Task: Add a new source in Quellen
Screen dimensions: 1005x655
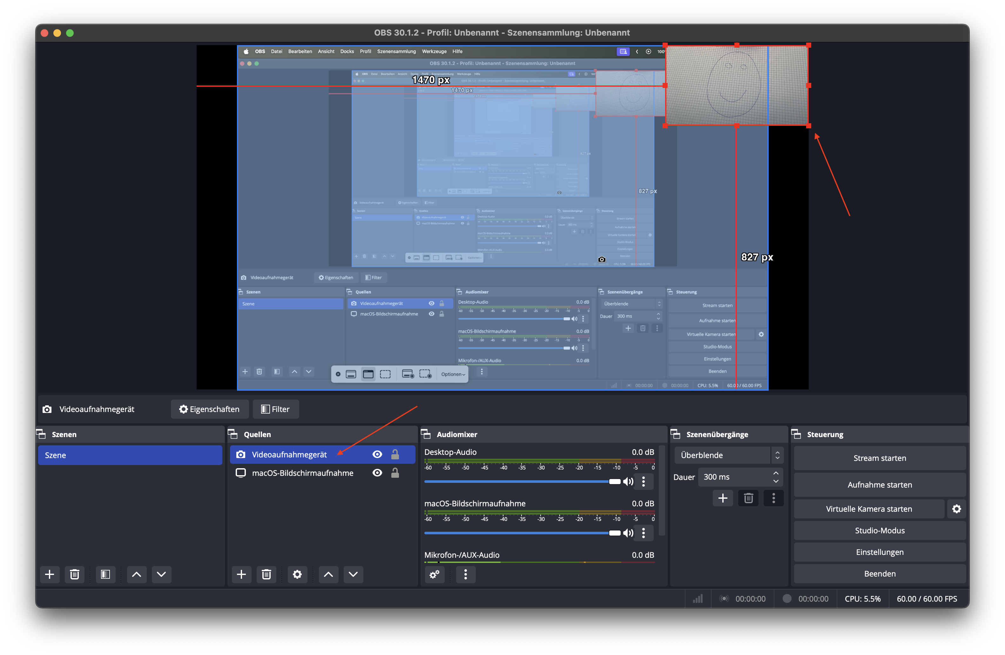Action: pyautogui.click(x=241, y=574)
